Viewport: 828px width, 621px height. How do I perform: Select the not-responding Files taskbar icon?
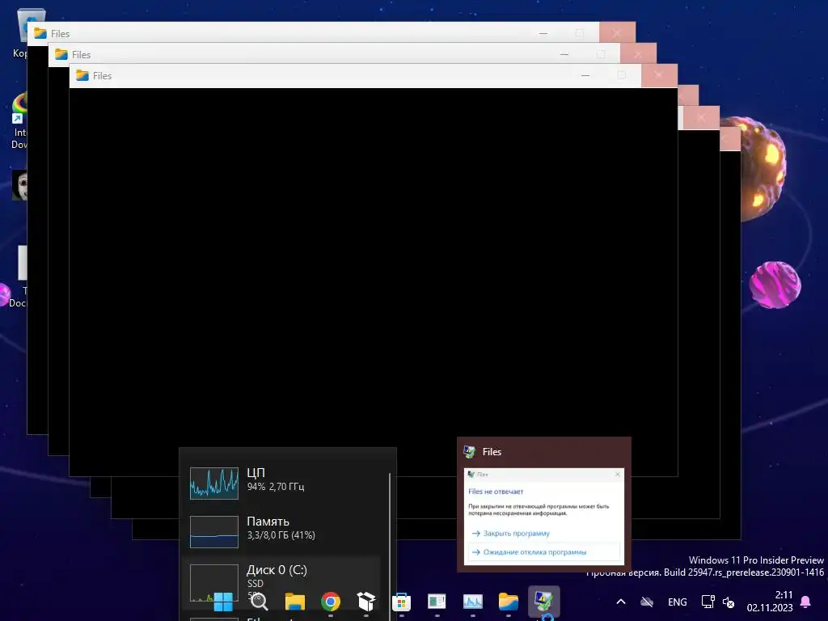coord(544,602)
